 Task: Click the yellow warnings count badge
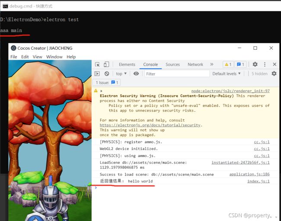[x=228, y=64]
